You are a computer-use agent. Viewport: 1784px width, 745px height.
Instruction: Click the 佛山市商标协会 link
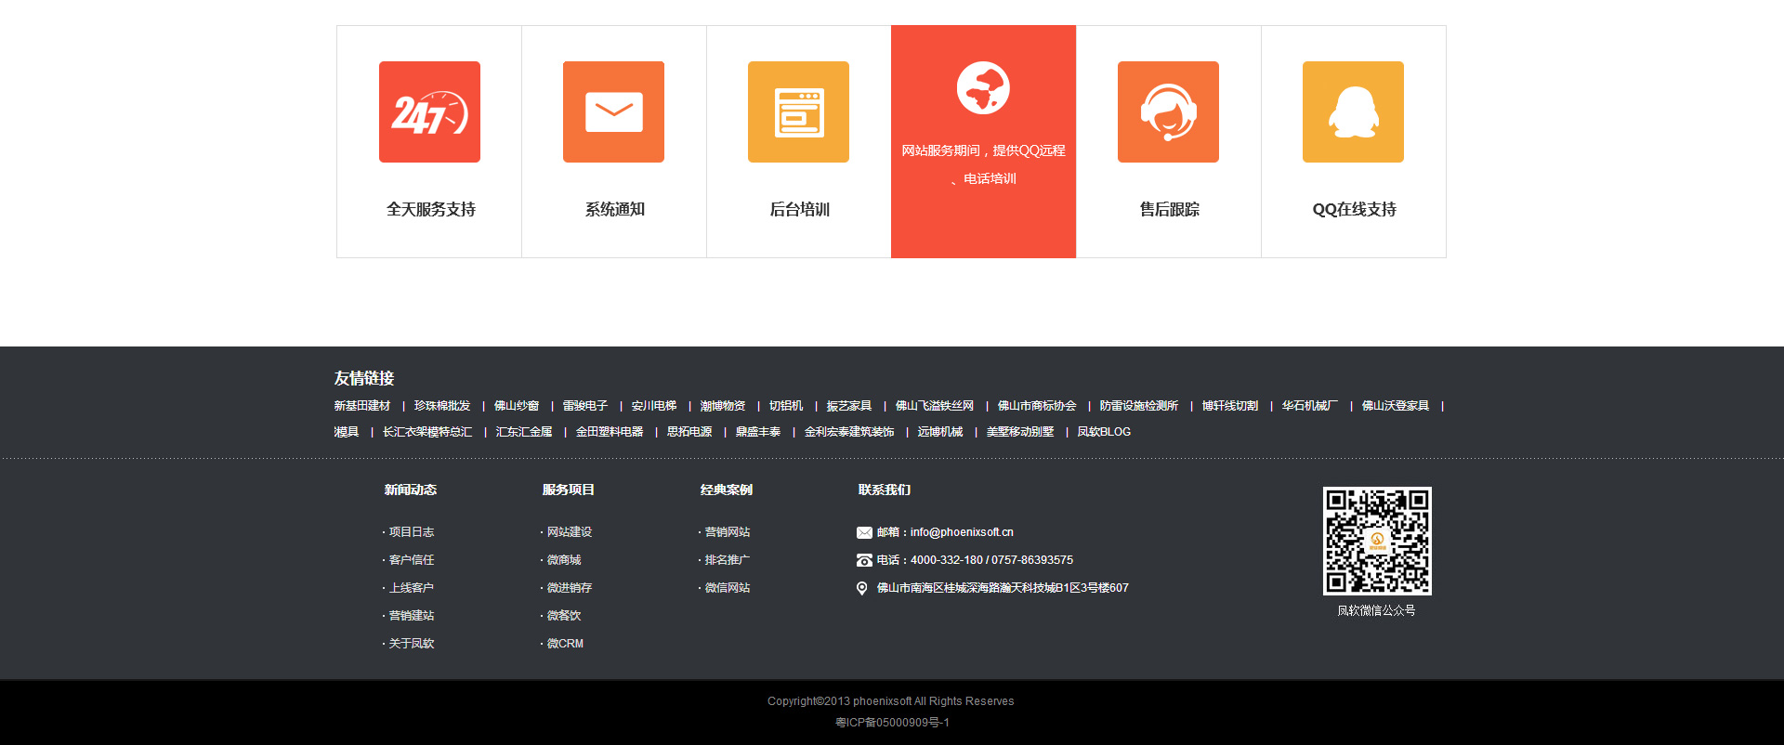[1037, 406]
